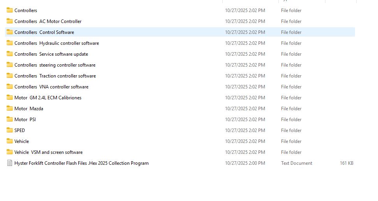Click folder icon for Traction controller software

pos(10,76)
